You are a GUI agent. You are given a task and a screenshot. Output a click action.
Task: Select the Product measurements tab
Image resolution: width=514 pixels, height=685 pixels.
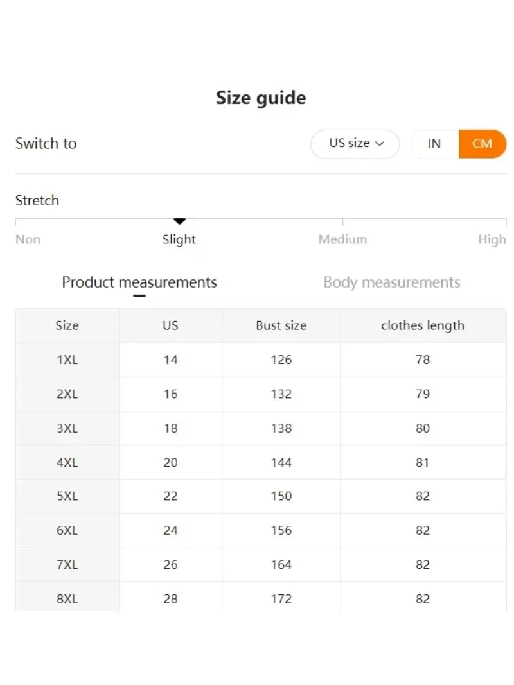pyautogui.click(x=139, y=282)
